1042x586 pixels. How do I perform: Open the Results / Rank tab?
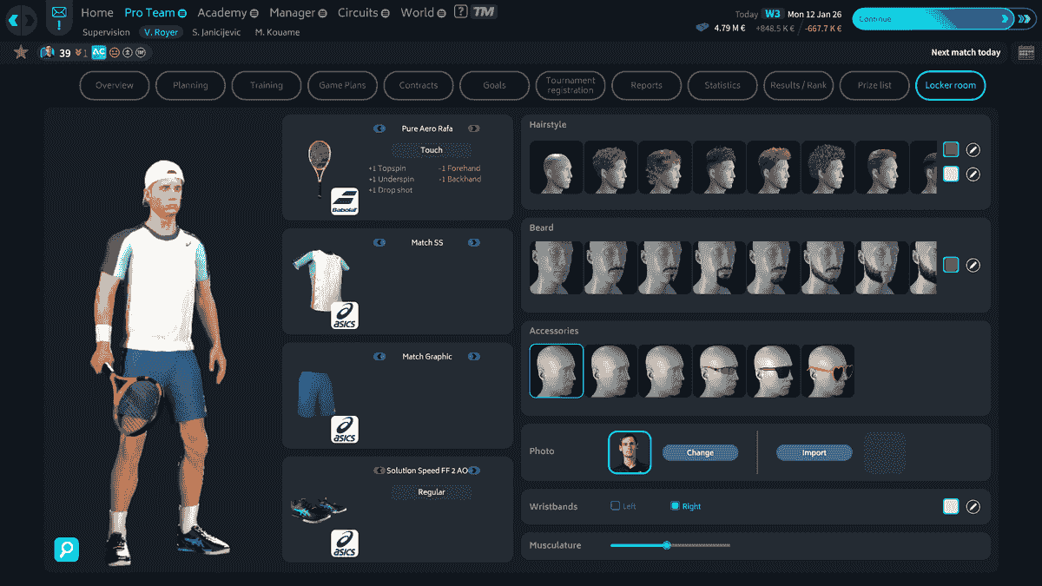tap(798, 85)
